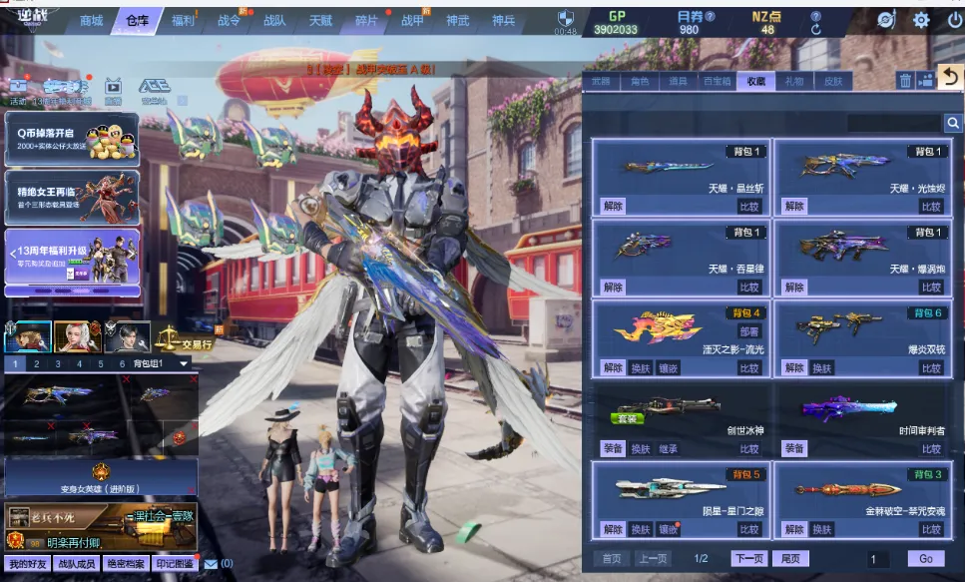Show previous banner with left chevron
Image resolution: width=965 pixels, height=582 pixels.
pos(10,256)
